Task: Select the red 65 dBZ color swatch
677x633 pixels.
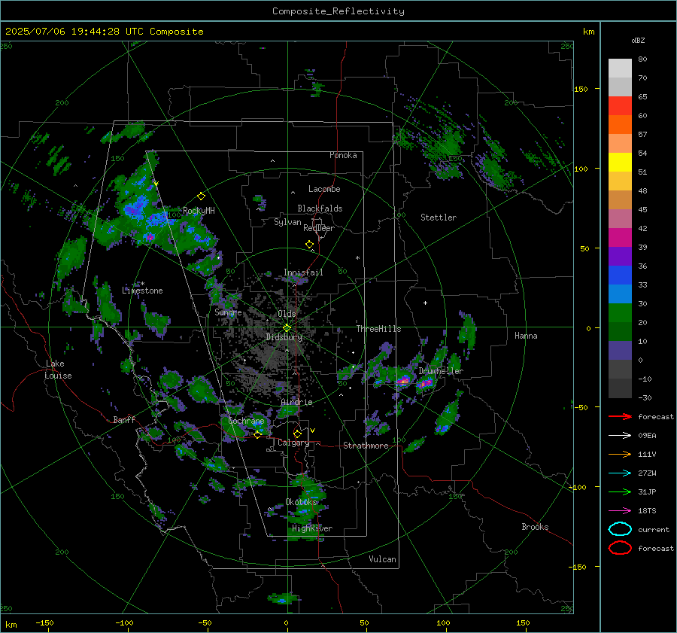Action: tap(620, 105)
